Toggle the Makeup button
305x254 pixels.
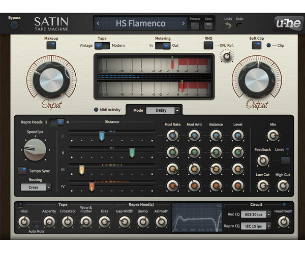(51, 45)
